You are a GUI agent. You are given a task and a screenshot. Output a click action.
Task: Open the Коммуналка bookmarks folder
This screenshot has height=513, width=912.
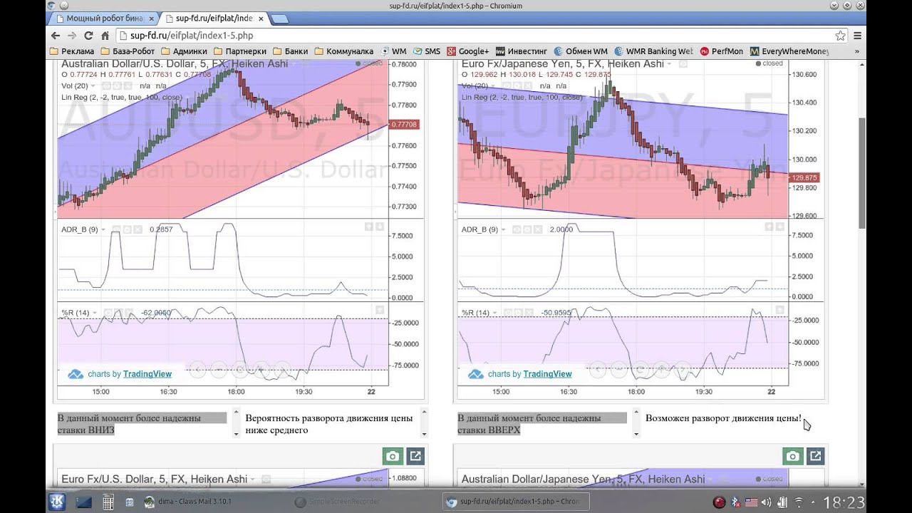point(345,51)
